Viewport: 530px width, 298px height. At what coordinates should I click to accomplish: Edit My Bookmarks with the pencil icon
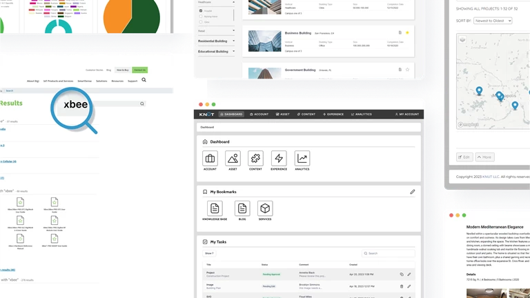413,192
